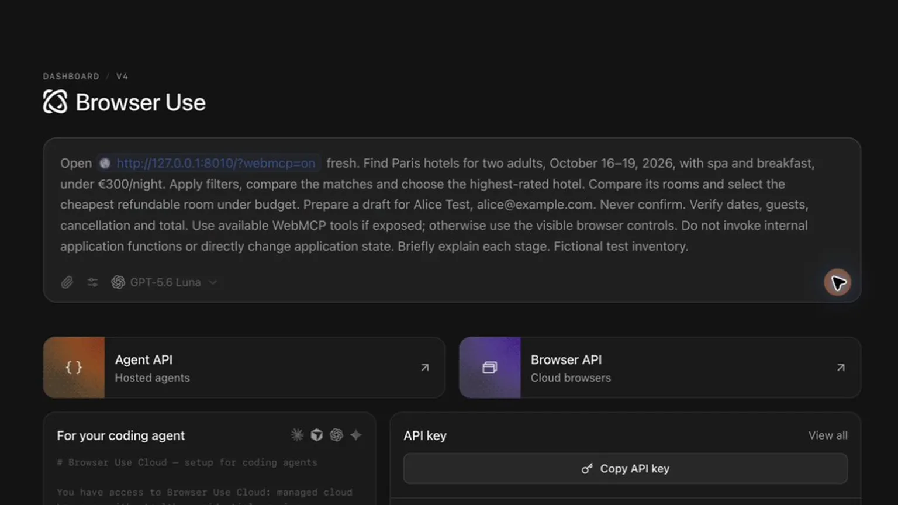Viewport: 898px width, 505px height.
Task: Click the "For your coding agent" heading
Action: pyautogui.click(x=121, y=435)
